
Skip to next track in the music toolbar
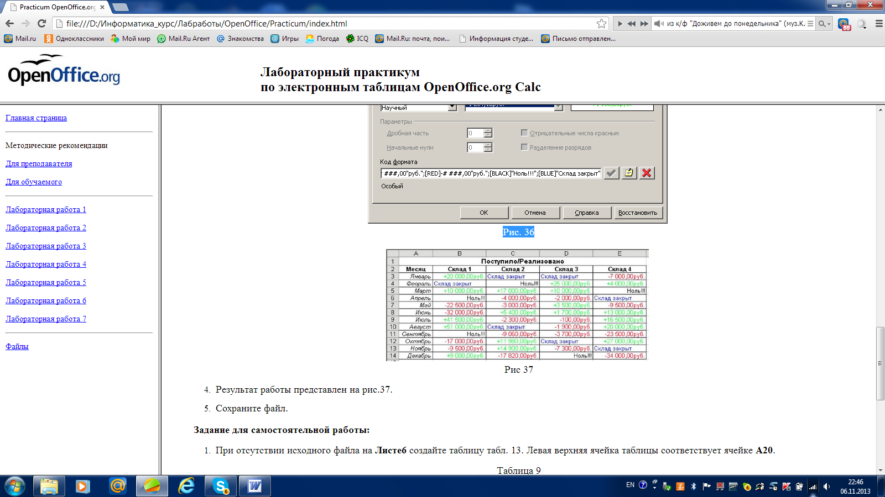pos(644,24)
